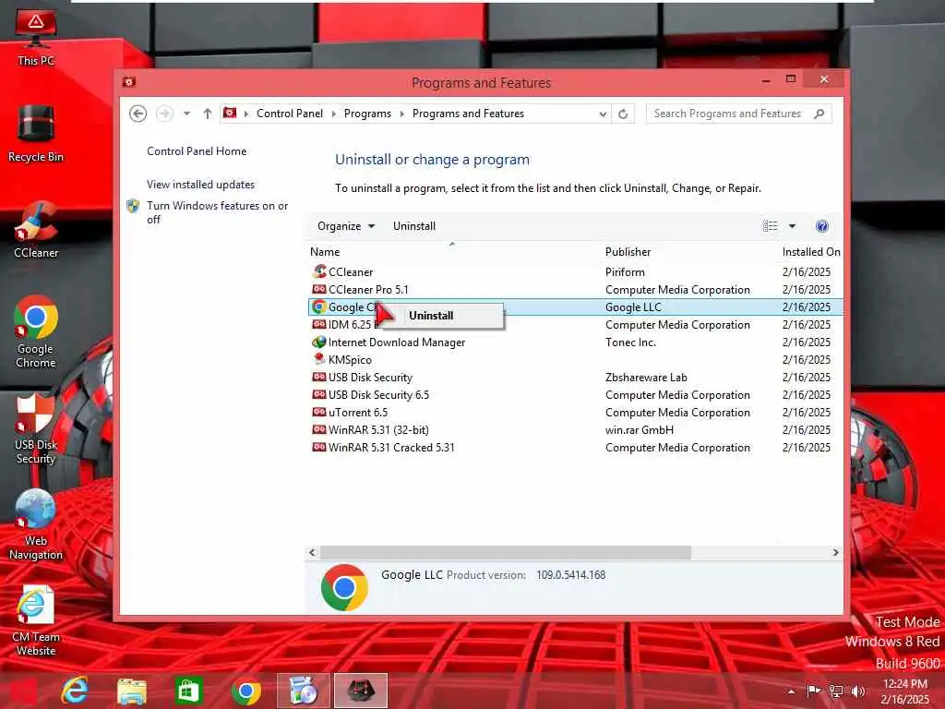The image size is (945, 709).
Task: Open Chrome from the taskbar
Action: (x=245, y=691)
